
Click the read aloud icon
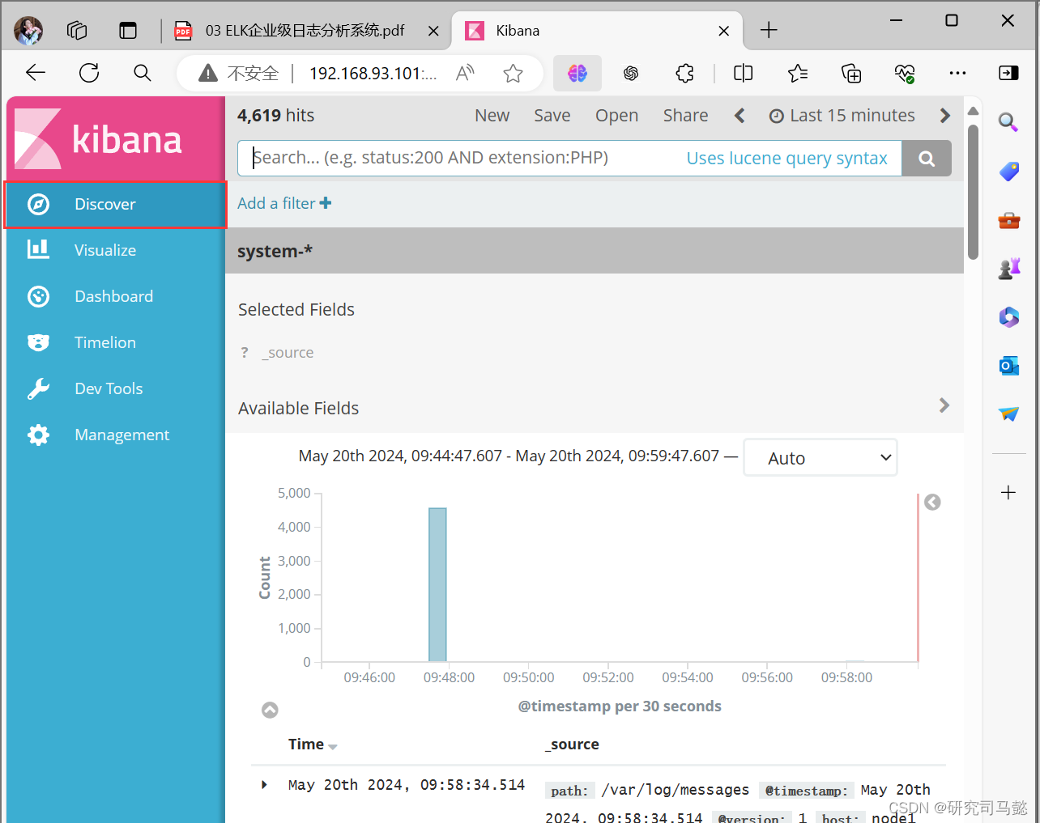point(465,74)
